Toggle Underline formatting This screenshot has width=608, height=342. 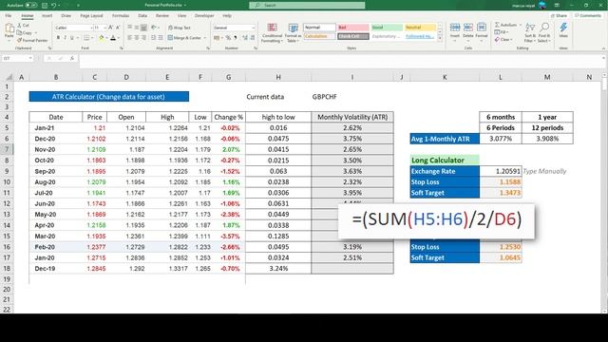pos(72,38)
